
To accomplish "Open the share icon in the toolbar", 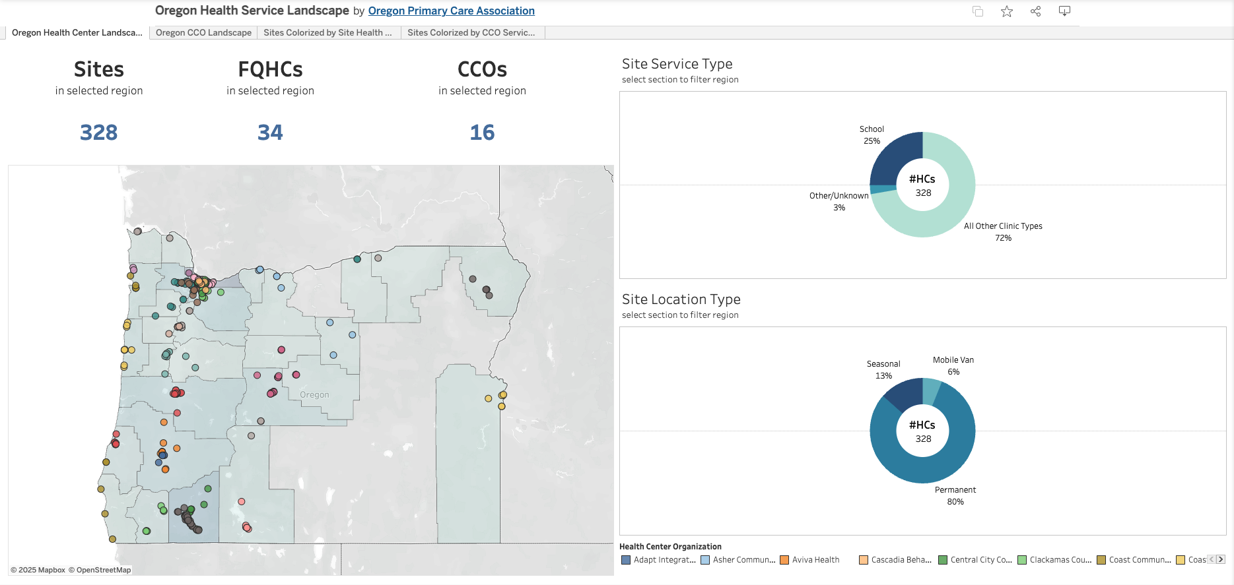I will tap(1035, 11).
